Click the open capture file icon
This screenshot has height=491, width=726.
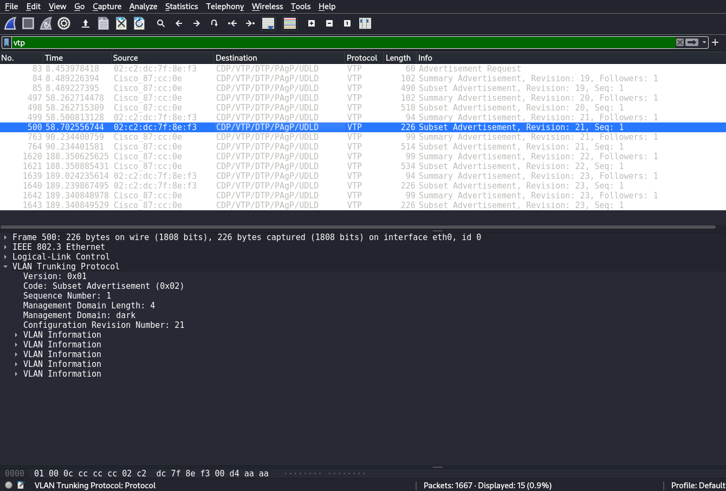tap(86, 23)
